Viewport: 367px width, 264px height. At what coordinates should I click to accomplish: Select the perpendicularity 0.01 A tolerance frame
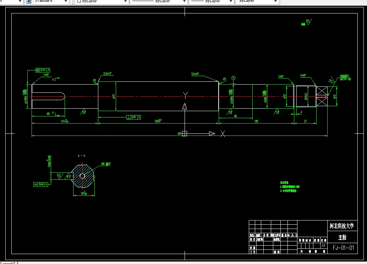click(134, 117)
